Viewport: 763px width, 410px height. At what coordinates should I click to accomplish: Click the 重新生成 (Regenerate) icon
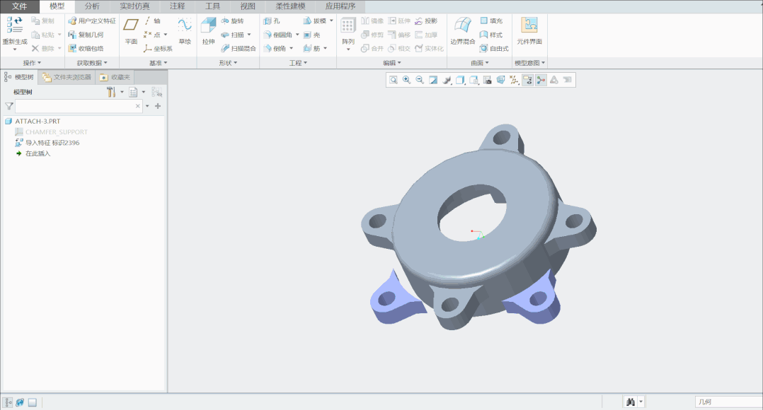15,25
